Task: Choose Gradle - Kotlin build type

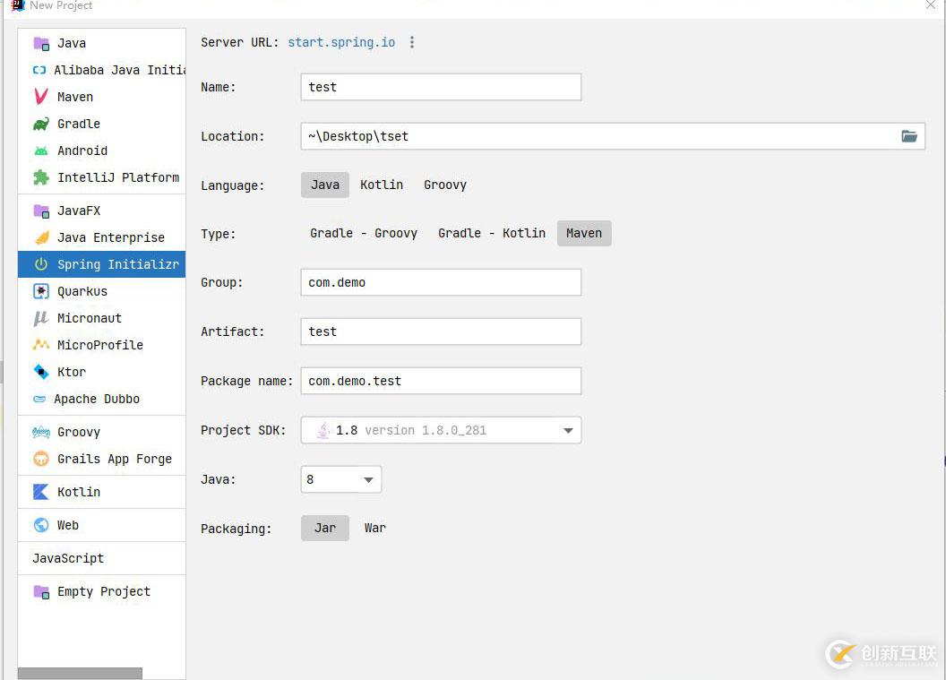Action: click(x=492, y=234)
